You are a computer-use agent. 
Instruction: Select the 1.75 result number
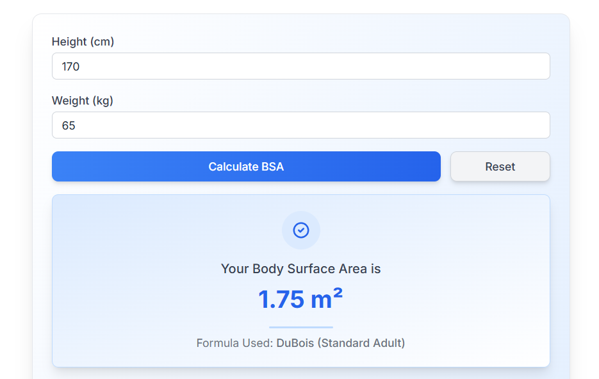point(281,299)
